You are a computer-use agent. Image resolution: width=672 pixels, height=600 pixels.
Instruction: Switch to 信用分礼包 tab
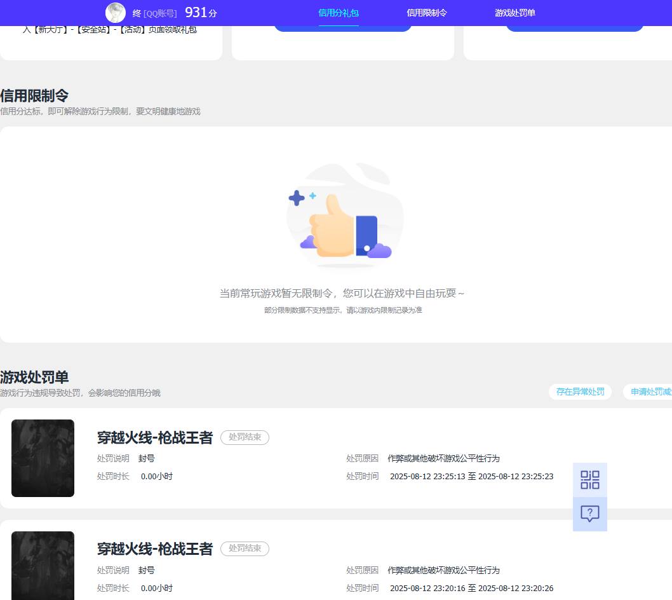339,13
